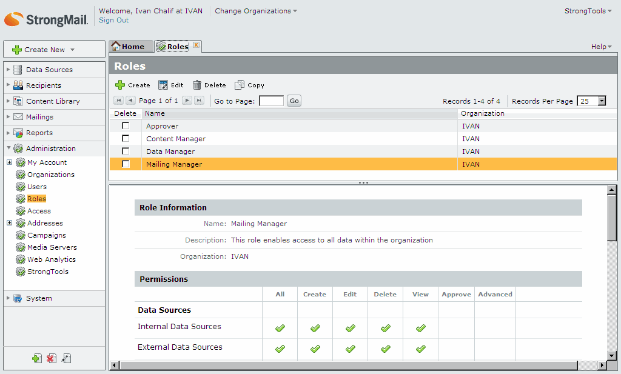Expand the My Account tree node
621x374 pixels.
10,162
